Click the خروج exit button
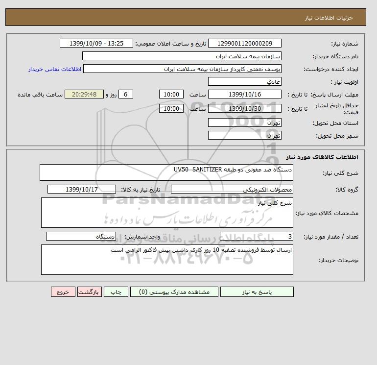Image resolution: width=377 pixels, height=365 pixels. tap(63, 292)
